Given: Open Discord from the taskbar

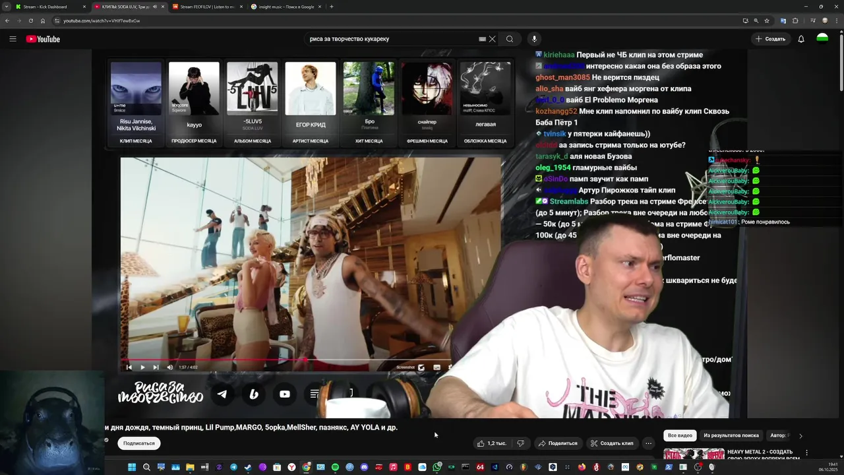Looking at the screenshot, I should [x=364, y=467].
